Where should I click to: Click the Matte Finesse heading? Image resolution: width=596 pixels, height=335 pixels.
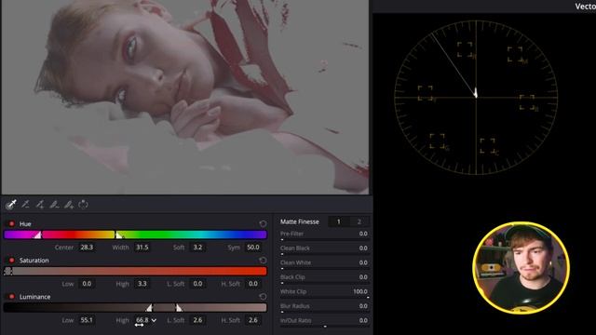click(300, 221)
